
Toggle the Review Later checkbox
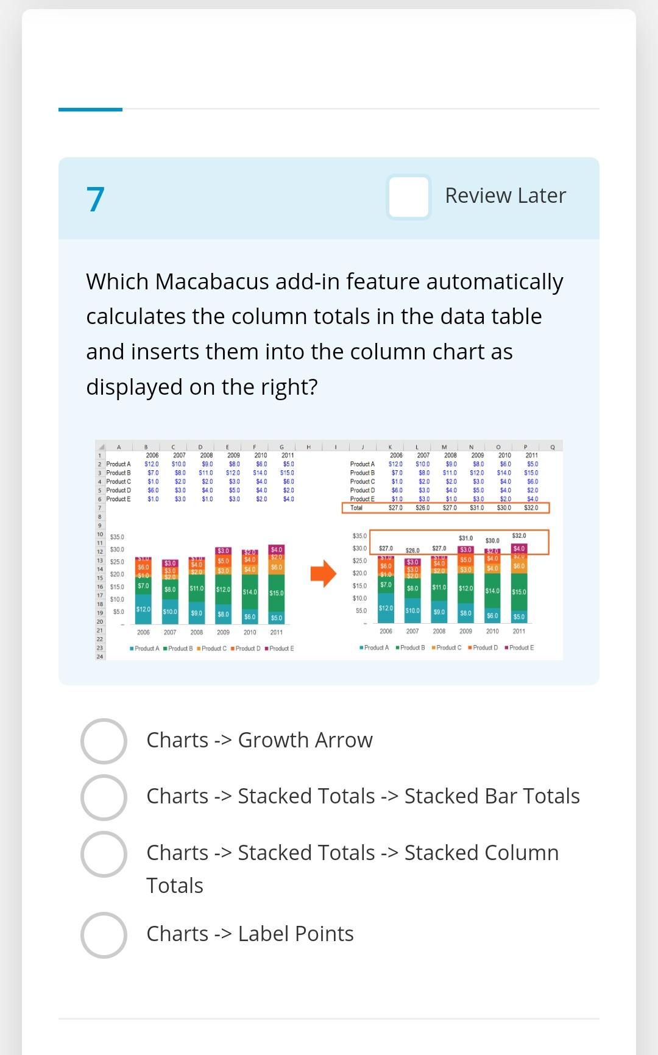tap(408, 196)
